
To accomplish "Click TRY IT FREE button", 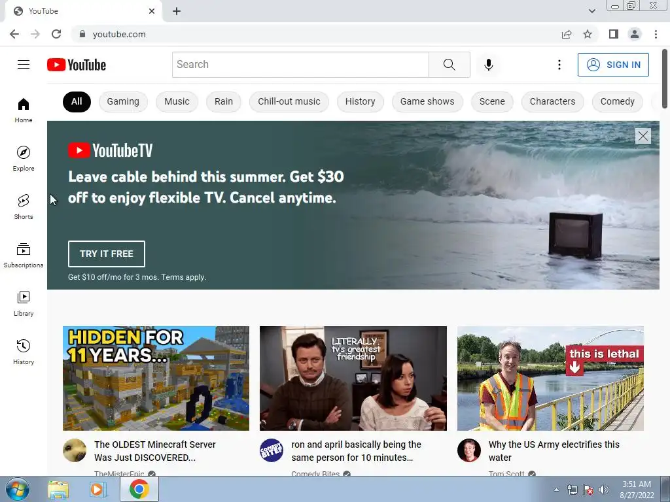I will pos(107,254).
